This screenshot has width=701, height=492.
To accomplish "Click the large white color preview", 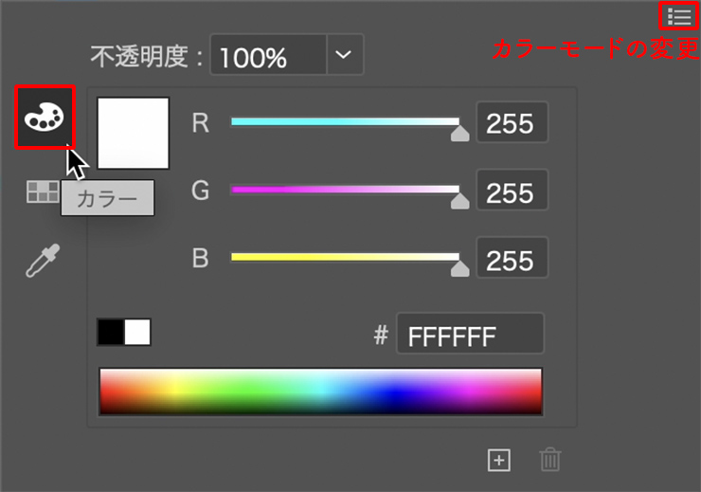I will [134, 133].
